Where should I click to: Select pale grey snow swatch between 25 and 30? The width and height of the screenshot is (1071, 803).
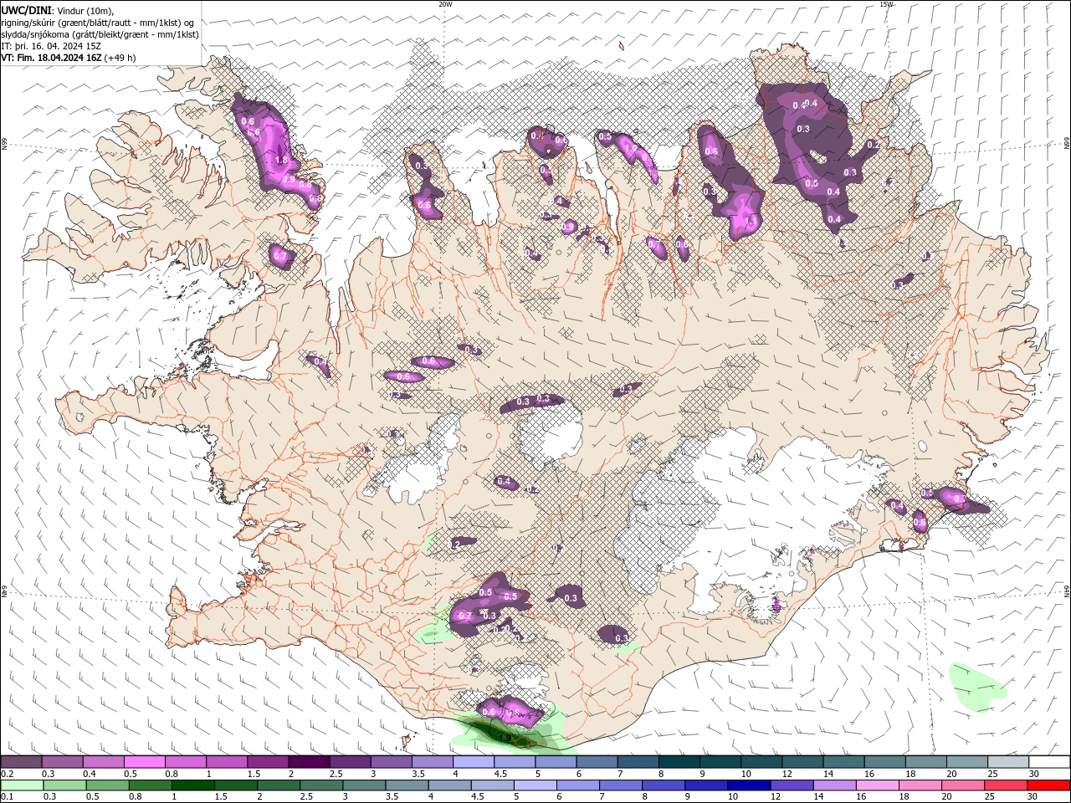pos(1008,762)
